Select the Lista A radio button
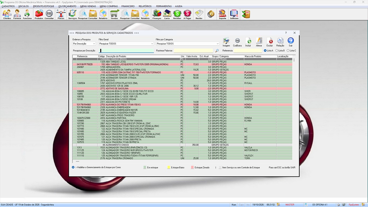The image size is (368, 207). (x=265, y=51)
